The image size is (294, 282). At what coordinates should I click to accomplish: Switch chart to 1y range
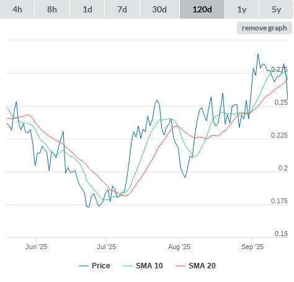point(242,9)
